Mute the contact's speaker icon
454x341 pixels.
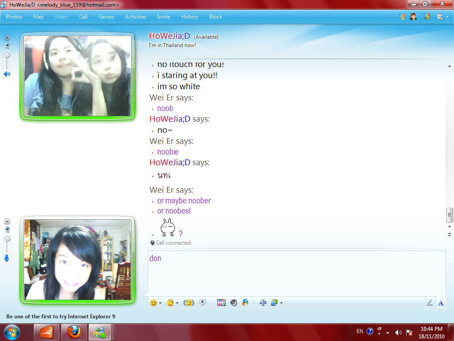(7, 74)
